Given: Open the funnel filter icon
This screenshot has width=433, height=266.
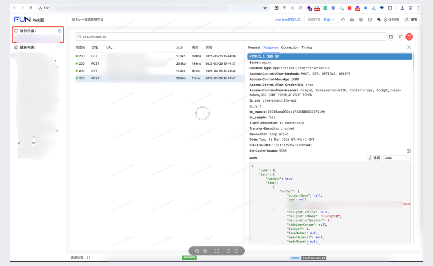Looking at the screenshot, I should point(400,37).
